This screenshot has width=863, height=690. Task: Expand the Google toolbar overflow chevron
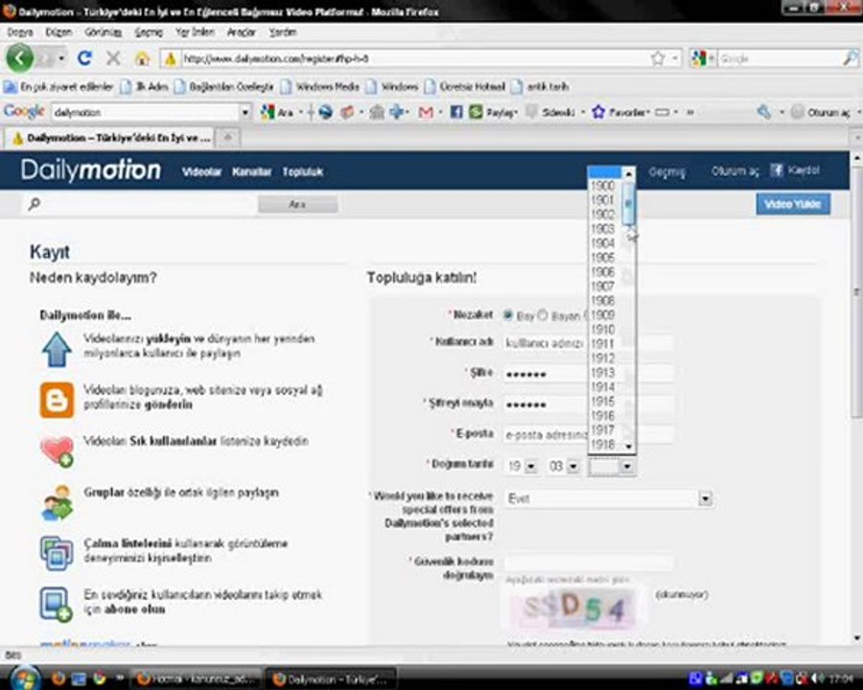tap(689, 112)
